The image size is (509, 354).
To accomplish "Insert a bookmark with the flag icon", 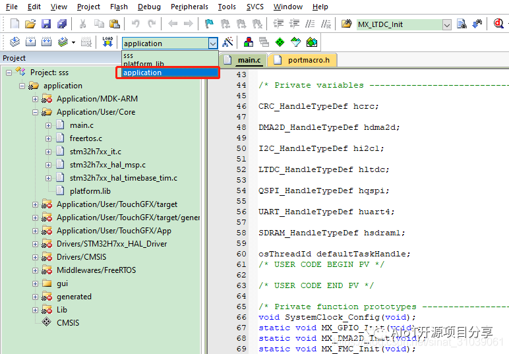I will pyautogui.click(x=210, y=24).
